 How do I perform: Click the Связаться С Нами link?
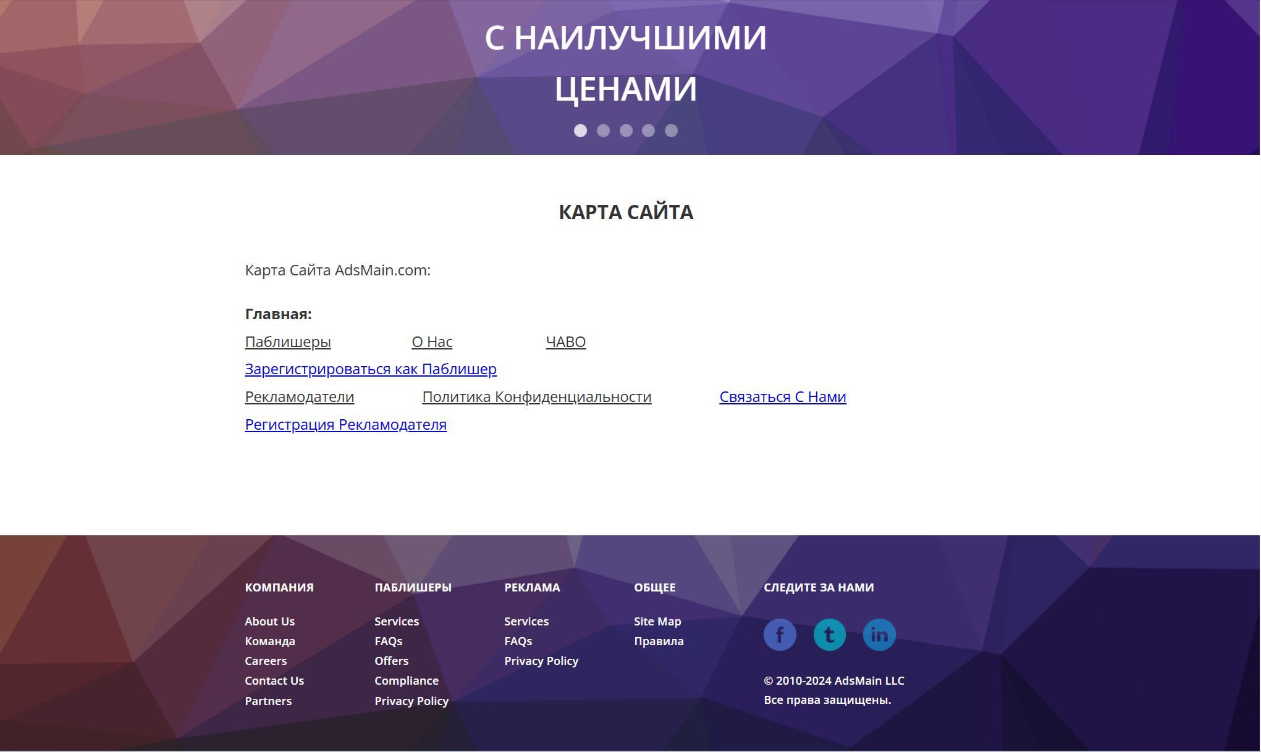pyautogui.click(x=782, y=397)
